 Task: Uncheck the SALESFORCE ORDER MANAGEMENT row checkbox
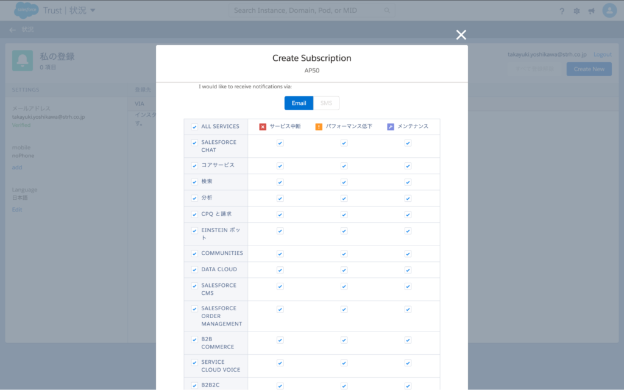194,309
